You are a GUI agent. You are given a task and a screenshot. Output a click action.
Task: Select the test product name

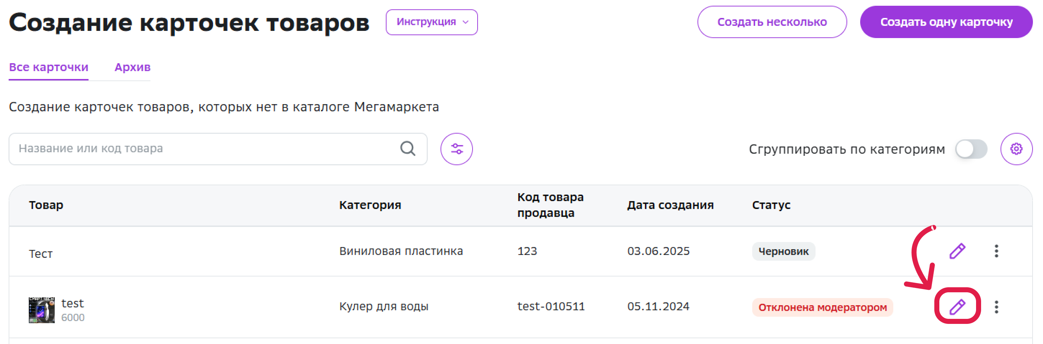(x=72, y=303)
